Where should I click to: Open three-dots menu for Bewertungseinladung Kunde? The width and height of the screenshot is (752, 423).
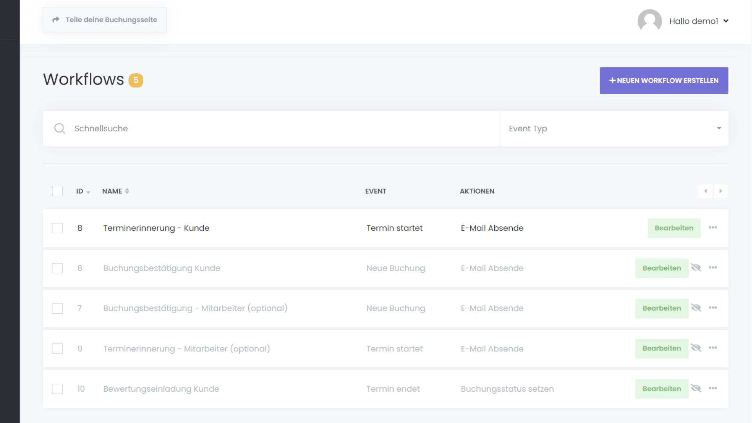(x=712, y=389)
